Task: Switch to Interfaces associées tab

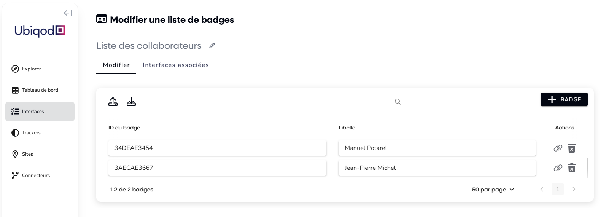Action: [175, 65]
